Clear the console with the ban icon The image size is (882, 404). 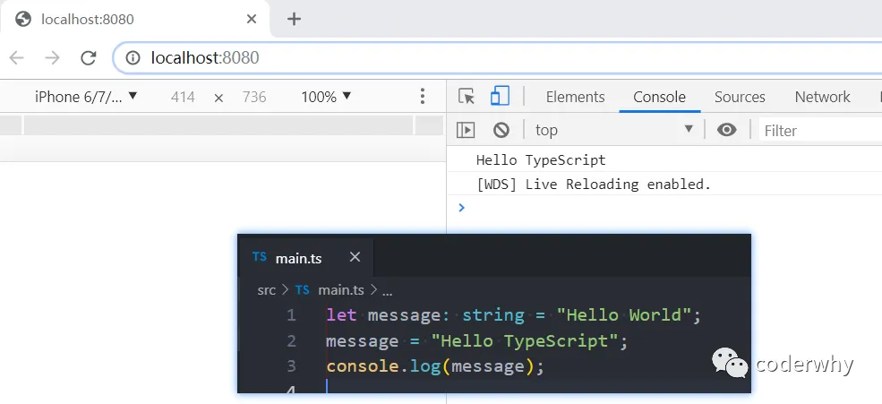pos(501,130)
